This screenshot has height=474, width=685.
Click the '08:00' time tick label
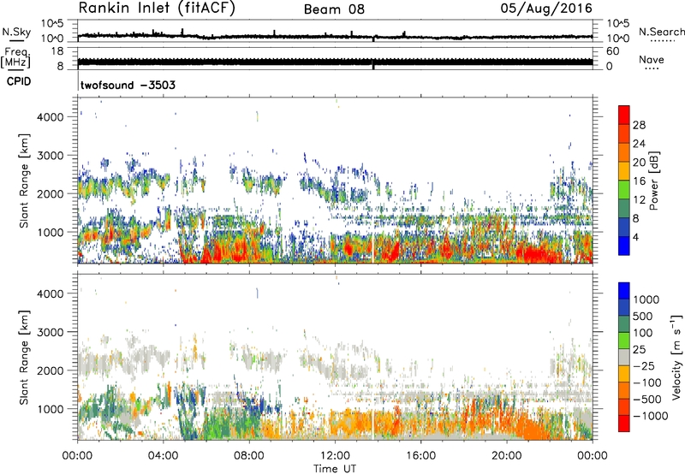click(249, 456)
